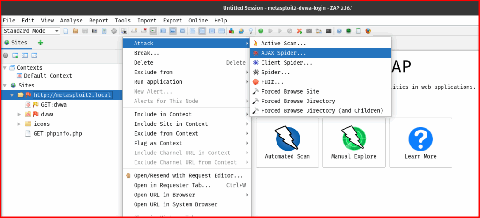Screen dimensions: 480x218
Task: Open Manage Add-ons colored blocks icon
Action: tap(231, 31)
